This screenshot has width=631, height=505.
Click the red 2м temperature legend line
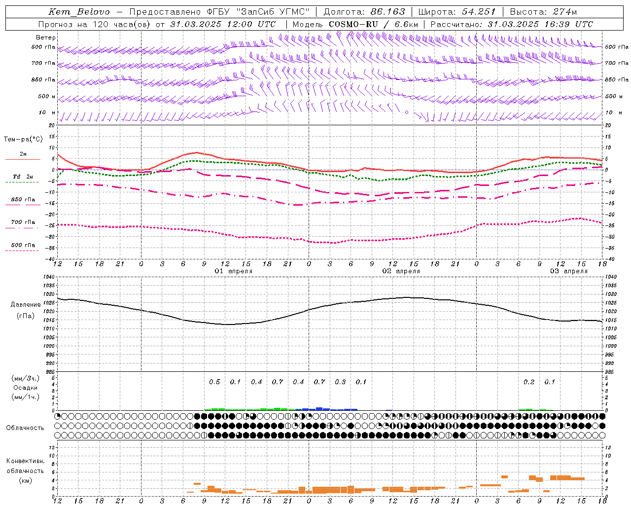[x=23, y=159]
